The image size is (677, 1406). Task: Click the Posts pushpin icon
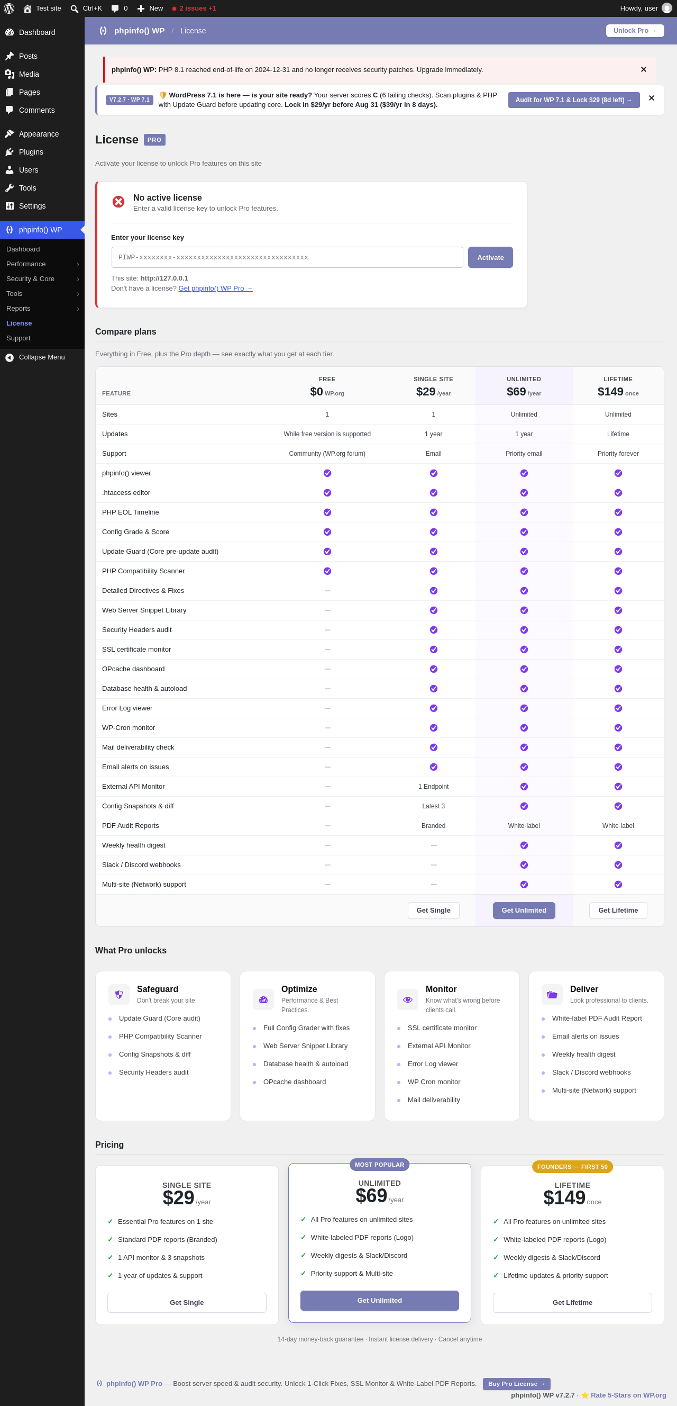coord(10,56)
